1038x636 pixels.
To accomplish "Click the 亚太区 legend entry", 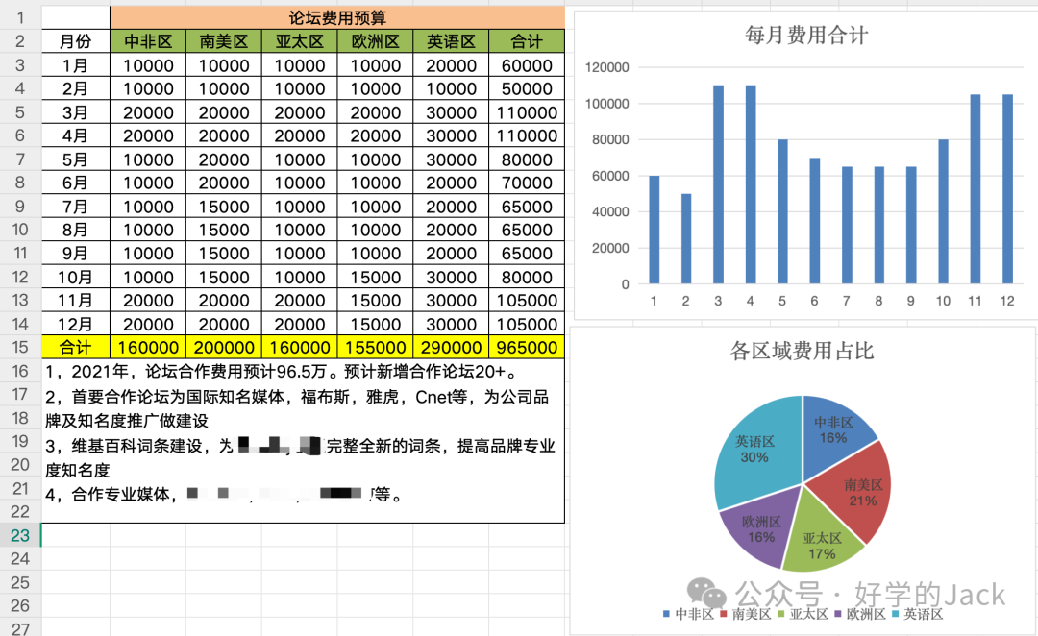I will coord(803,614).
